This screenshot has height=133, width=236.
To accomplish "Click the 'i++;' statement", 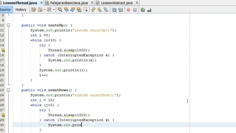I will pyautogui.click(x=44, y=75).
